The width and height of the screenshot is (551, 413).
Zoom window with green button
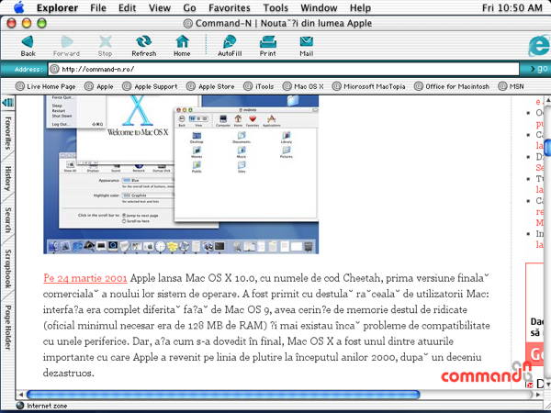point(42,24)
